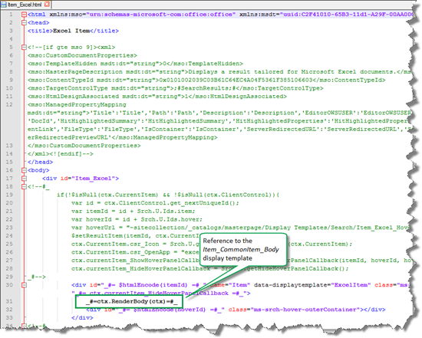The width and height of the screenshot is (422, 338).
Task: Click the closing mso:CustomDocumentProperties tag on line 13
Action: pyautogui.click(x=84, y=146)
